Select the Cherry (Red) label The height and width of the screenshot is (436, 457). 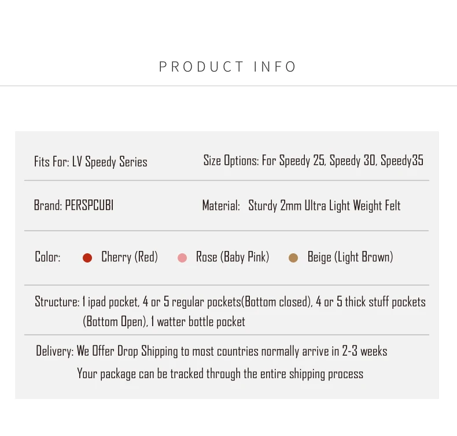click(x=130, y=257)
